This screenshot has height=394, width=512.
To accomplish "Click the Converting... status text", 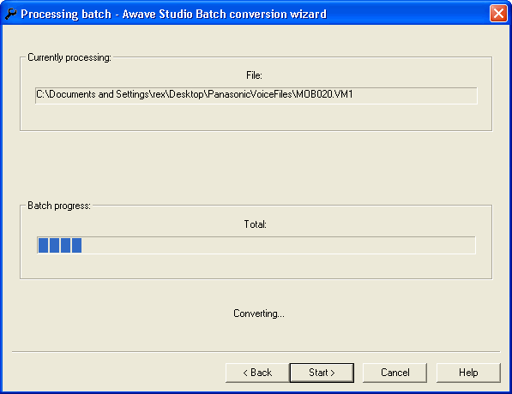I will tap(259, 313).
